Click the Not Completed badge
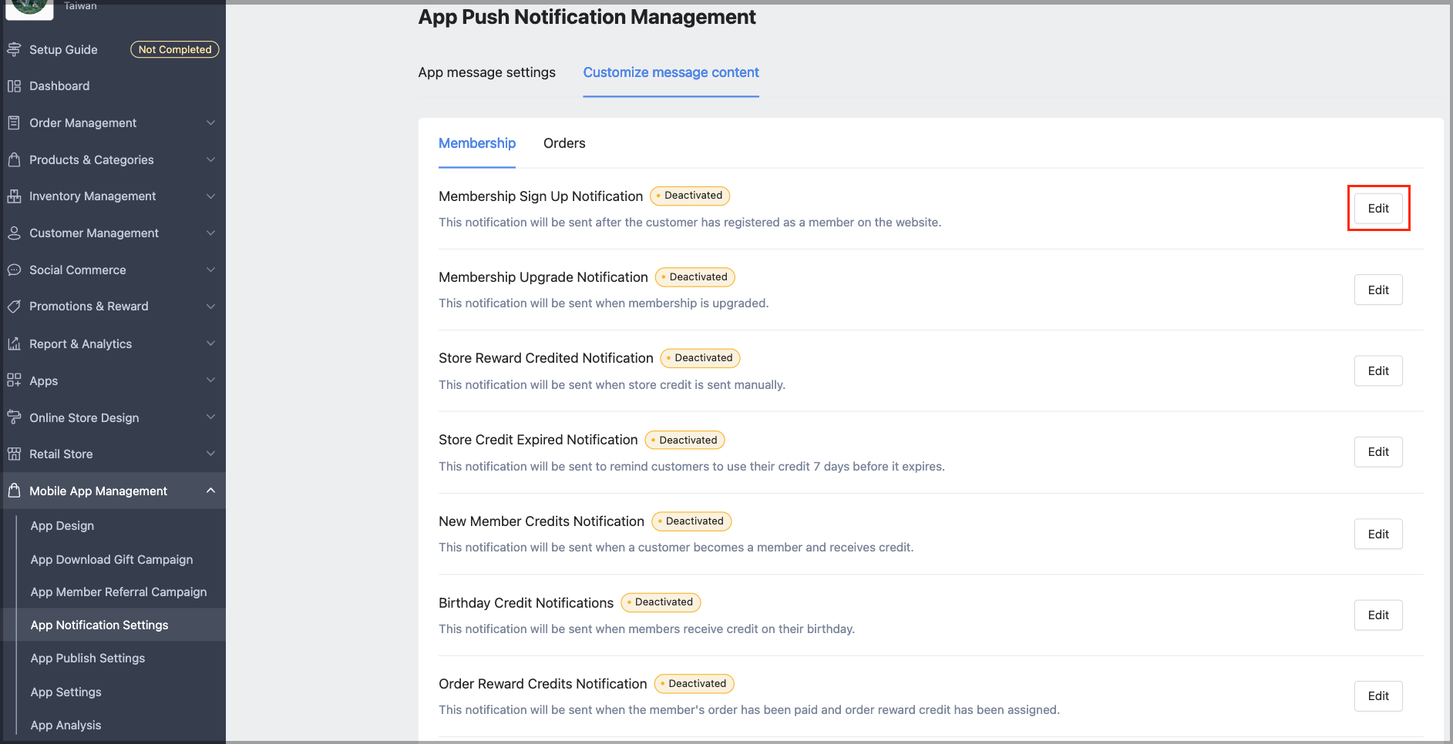The width and height of the screenshot is (1453, 744). pyautogui.click(x=175, y=49)
